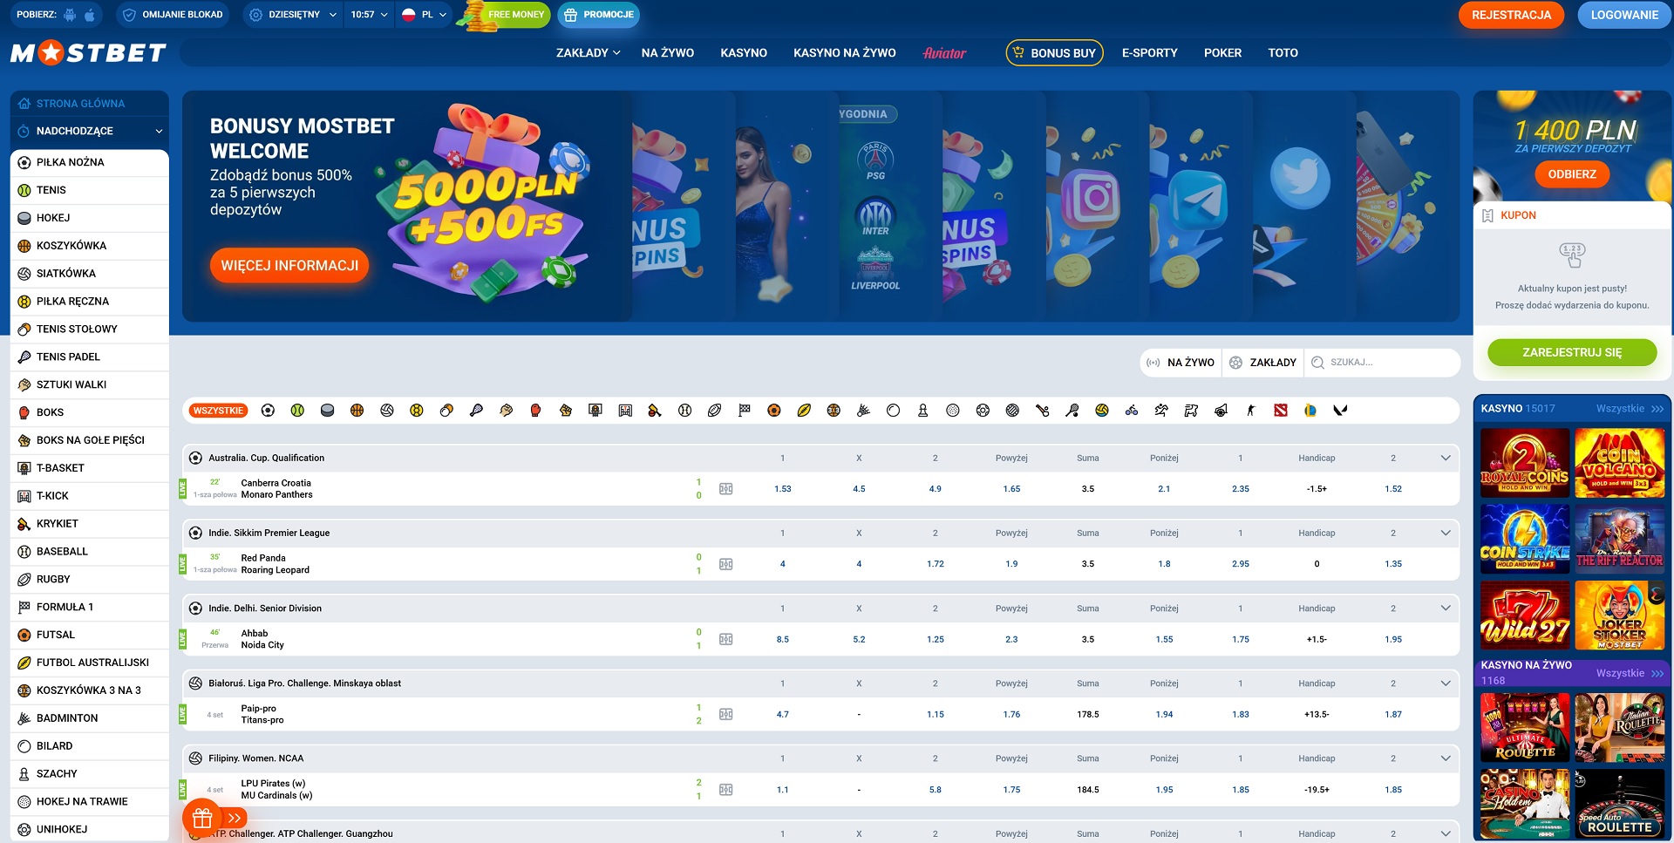Click WIĘCEJ INFORMACJI on welcome banner
The image size is (1674, 843).
(x=289, y=266)
